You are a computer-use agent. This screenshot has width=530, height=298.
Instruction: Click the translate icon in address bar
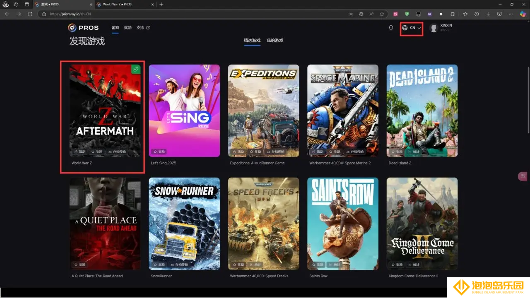[x=350, y=14]
